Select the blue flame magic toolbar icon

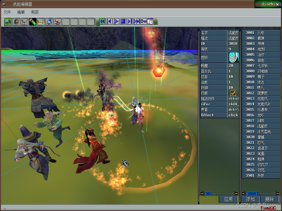pos(50,22)
